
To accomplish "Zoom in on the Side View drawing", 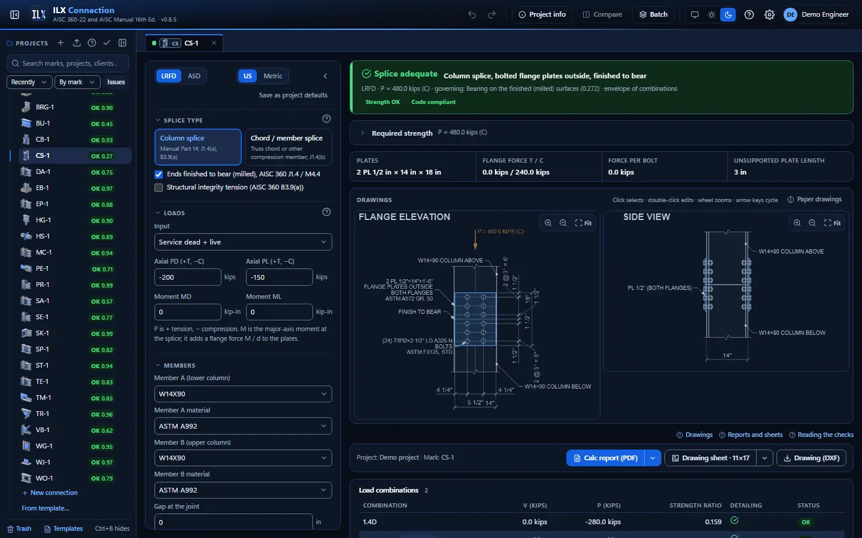I will [x=797, y=223].
